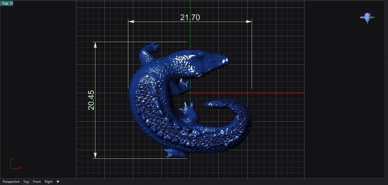Select the 20.45 vertical dimension text

click(x=91, y=100)
